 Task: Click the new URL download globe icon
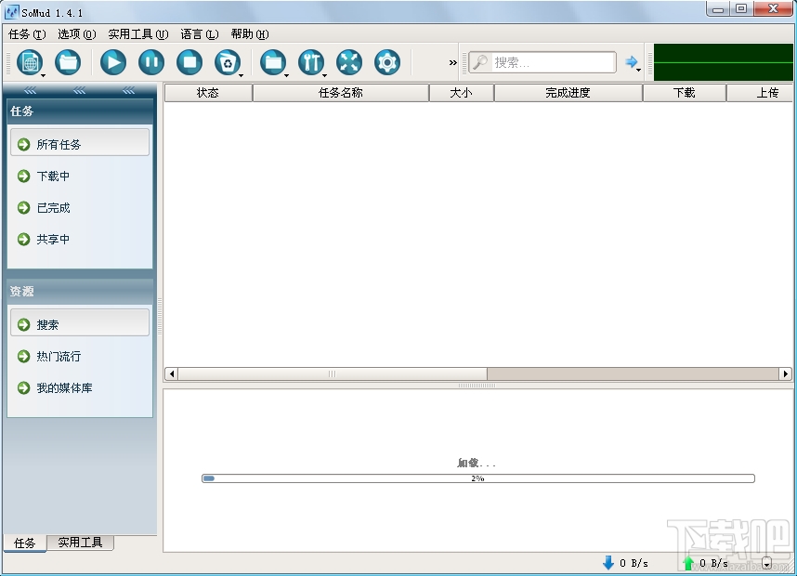click(x=30, y=62)
